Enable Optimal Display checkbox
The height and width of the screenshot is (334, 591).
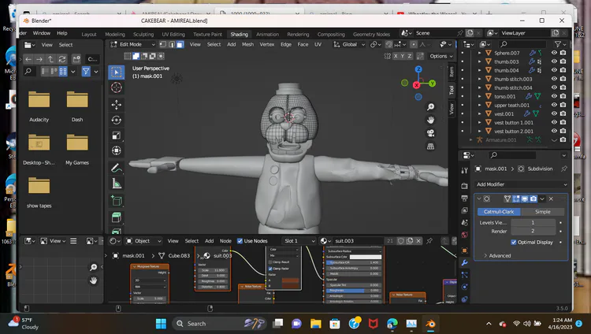[x=514, y=242]
